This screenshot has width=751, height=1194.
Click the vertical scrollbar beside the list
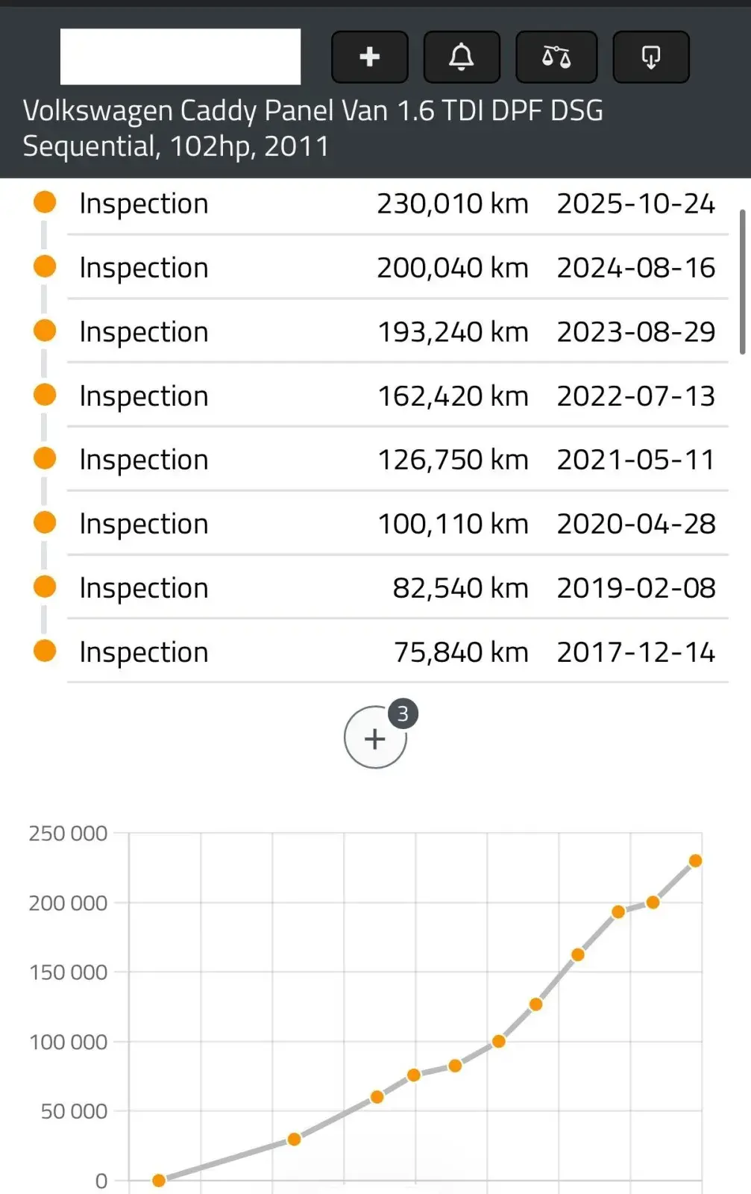point(742,282)
